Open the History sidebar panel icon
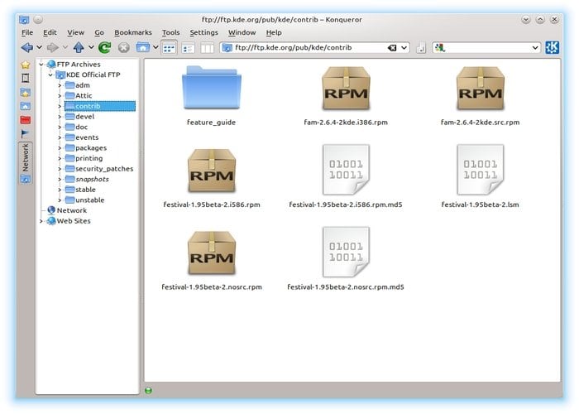 [x=25, y=79]
